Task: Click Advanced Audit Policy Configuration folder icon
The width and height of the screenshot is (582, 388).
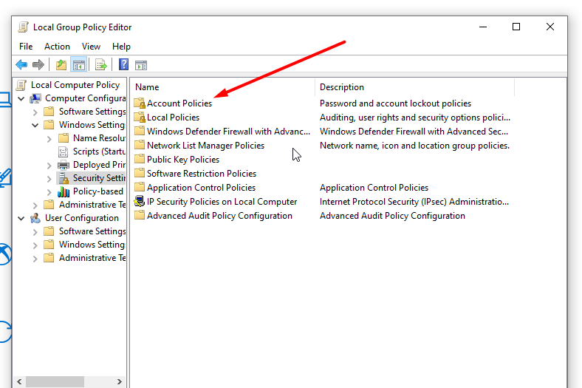Action: click(140, 215)
